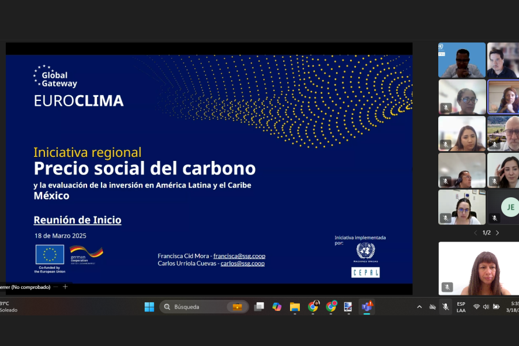
Task: Launch the Copilot taskbar icon
Action: pyautogui.click(x=277, y=307)
